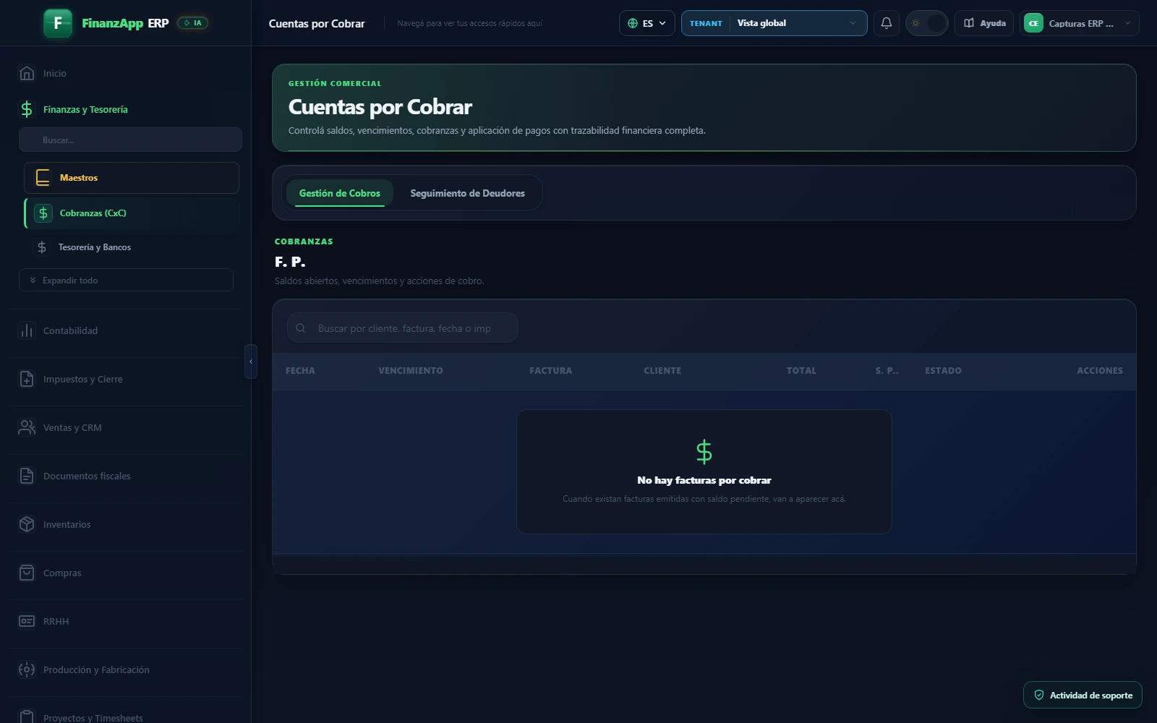The image size is (1157, 723).
Task: Toggle the IA assistant badge
Action: click(193, 23)
